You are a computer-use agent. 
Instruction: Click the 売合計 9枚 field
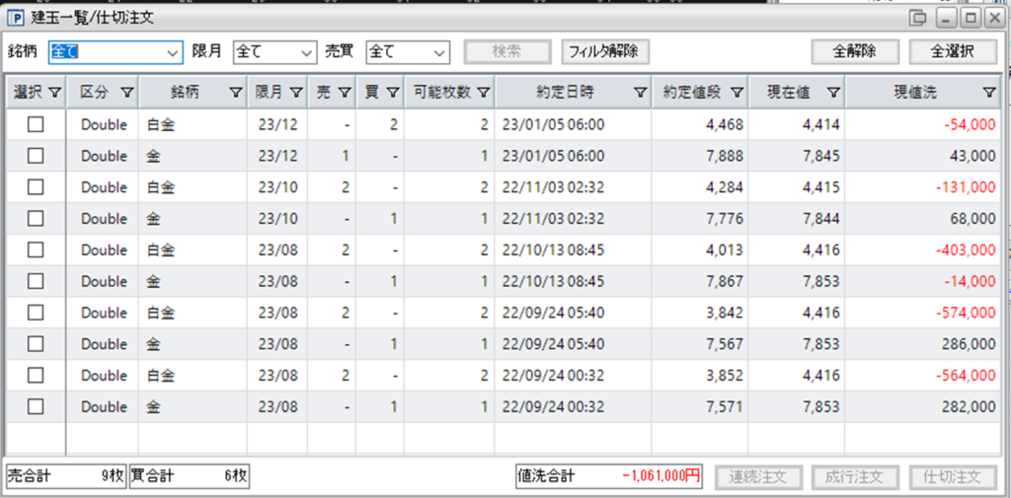pyautogui.click(x=66, y=476)
